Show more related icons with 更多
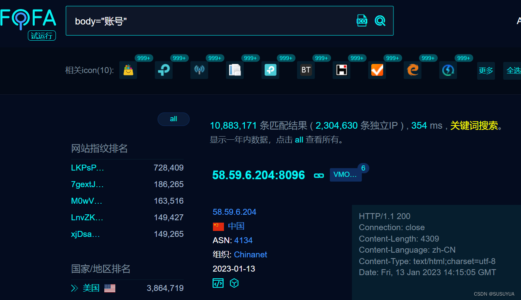The width and height of the screenshot is (521, 300). (486, 71)
